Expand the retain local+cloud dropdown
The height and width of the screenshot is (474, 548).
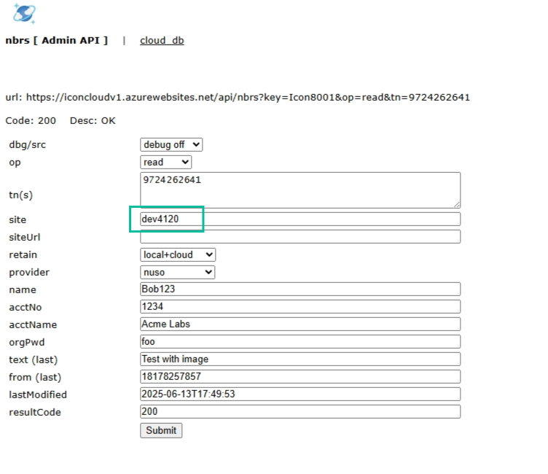(178, 255)
